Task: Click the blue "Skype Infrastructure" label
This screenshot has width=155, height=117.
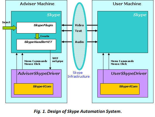Action: tap(79, 75)
